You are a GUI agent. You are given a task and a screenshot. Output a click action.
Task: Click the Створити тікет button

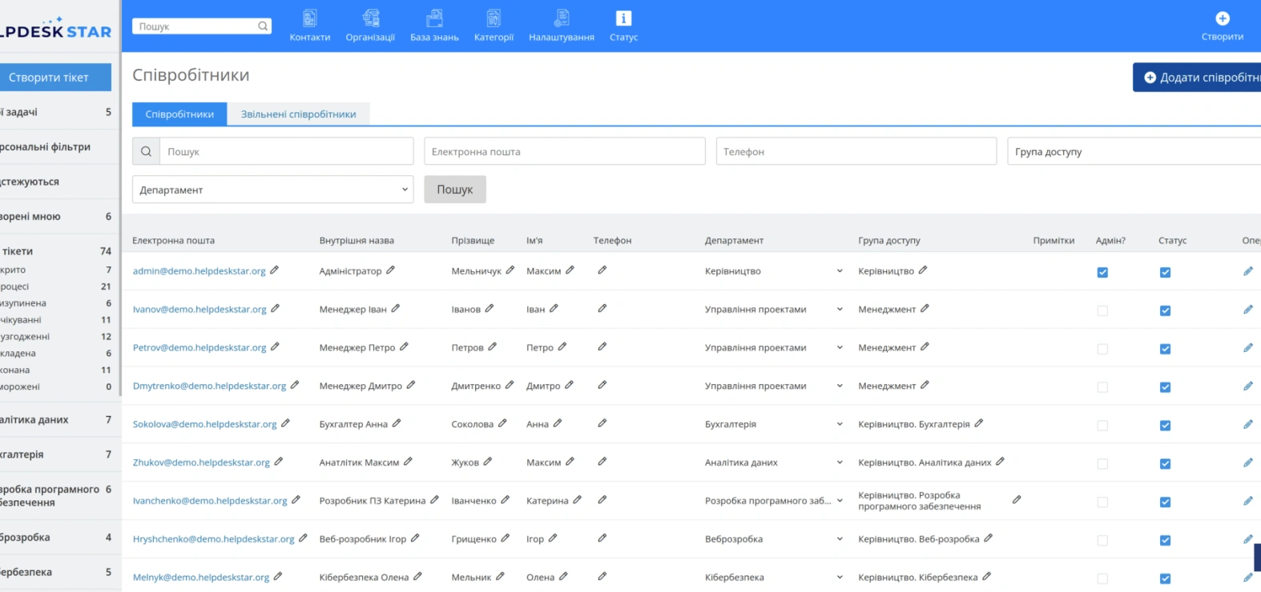pos(48,78)
